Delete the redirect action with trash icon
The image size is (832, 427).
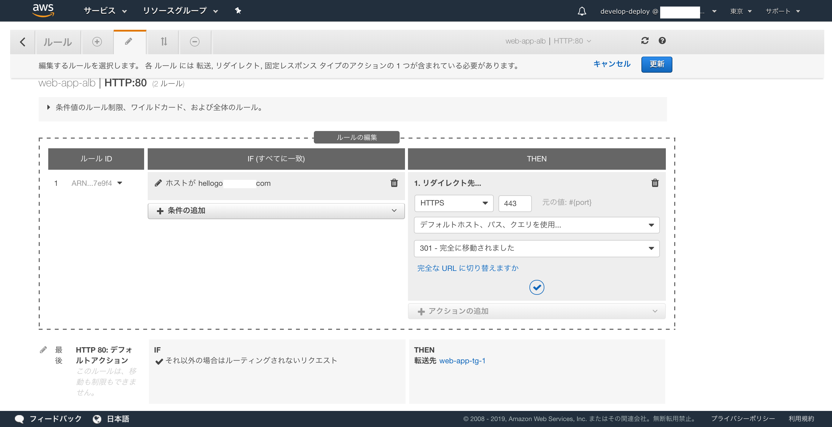pyautogui.click(x=655, y=183)
